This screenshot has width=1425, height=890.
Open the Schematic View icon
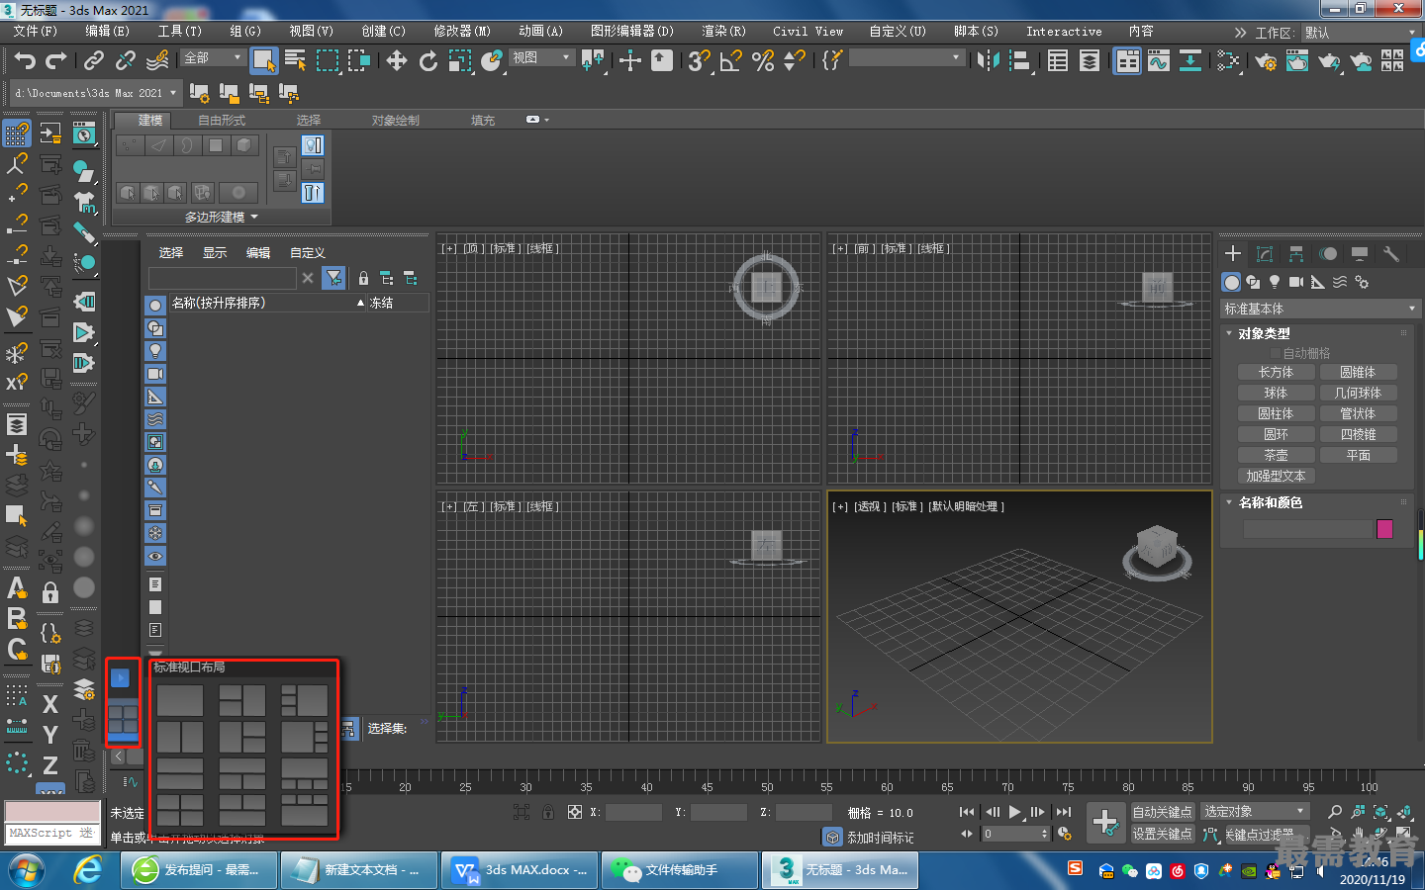[1190, 61]
